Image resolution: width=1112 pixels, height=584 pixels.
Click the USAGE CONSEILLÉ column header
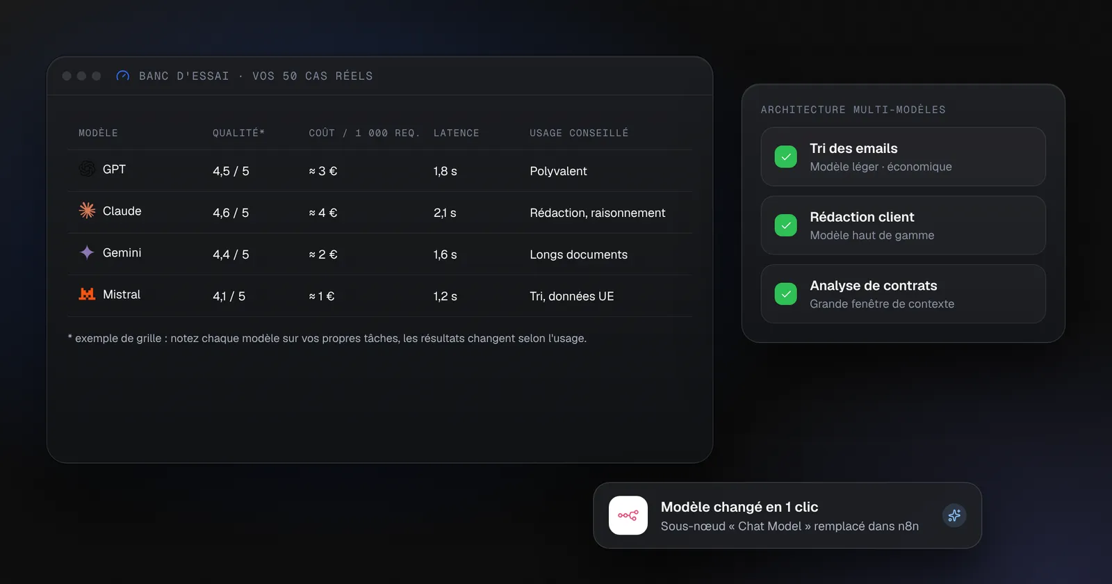[579, 133]
